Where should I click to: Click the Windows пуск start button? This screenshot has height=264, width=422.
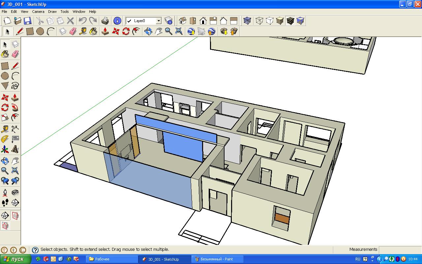[x=15, y=259]
